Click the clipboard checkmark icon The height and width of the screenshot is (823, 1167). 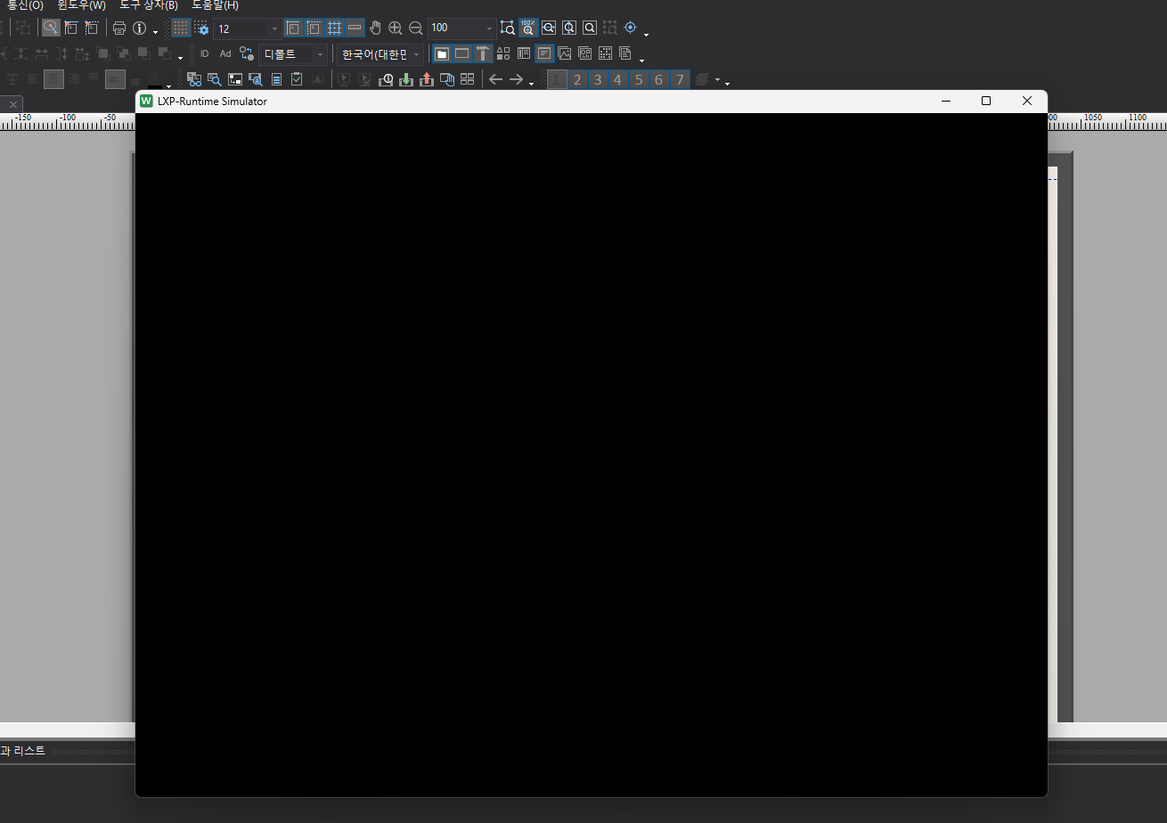click(x=297, y=79)
